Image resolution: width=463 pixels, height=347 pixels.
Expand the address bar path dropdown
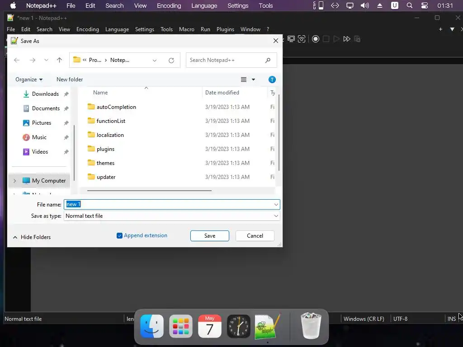(x=155, y=60)
